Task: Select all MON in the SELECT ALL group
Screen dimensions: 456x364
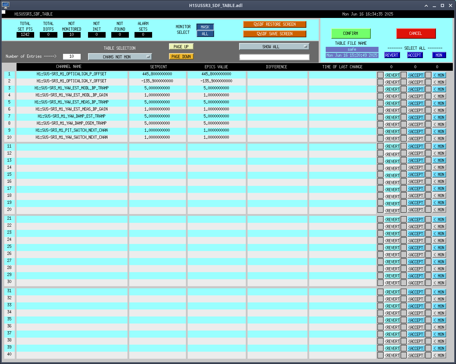Action: (439, 55)
